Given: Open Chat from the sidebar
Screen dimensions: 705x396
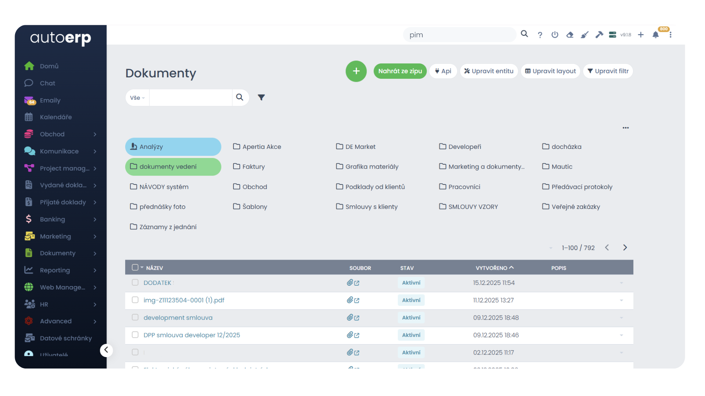Looking at the screenshot, I should pyautogui.click(x=47, y=83).
